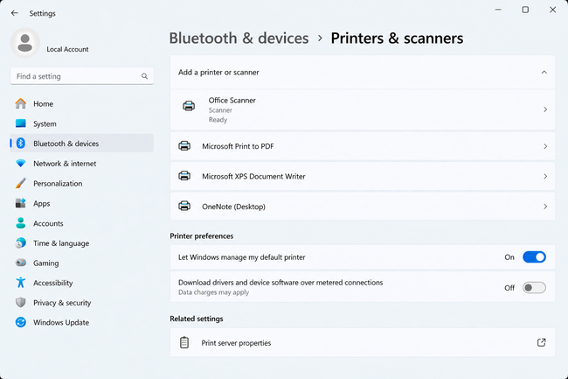Navigate to Accounts settings
The height and width of the screenshot is (379, 568).
tap(82, 223)
